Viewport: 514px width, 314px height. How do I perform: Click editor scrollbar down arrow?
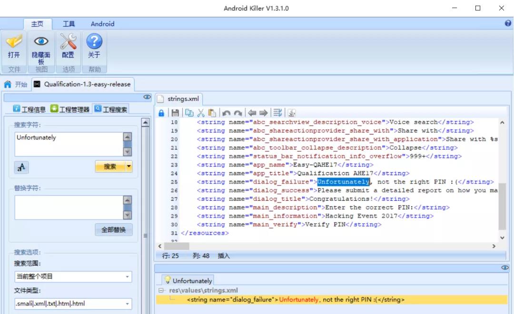click(x=502, y=237)
